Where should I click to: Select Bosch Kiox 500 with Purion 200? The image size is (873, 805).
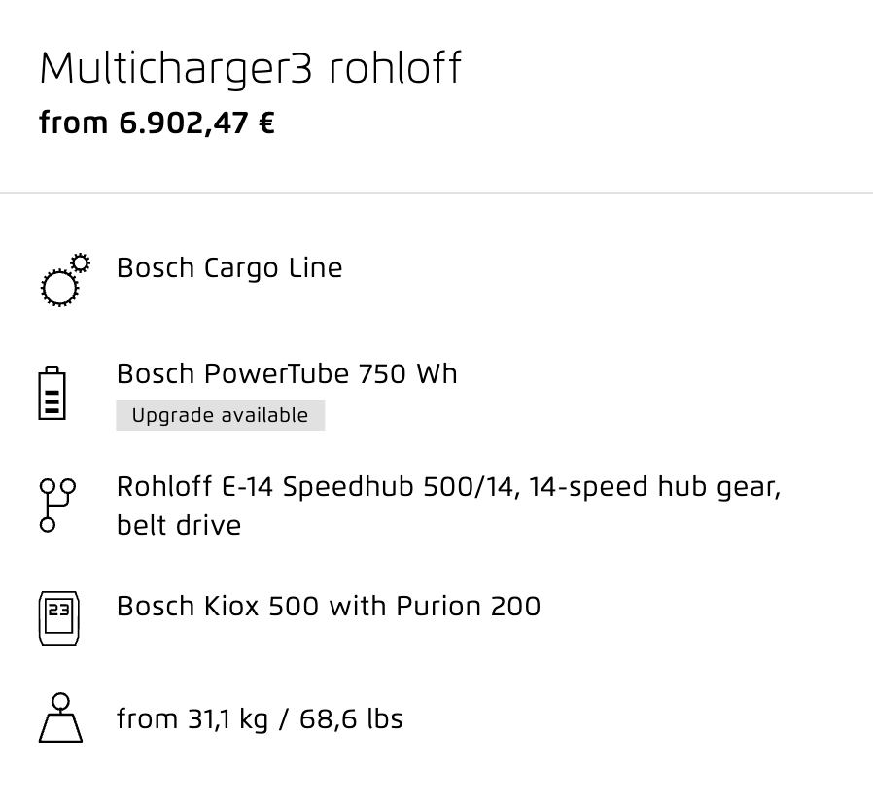329,607
